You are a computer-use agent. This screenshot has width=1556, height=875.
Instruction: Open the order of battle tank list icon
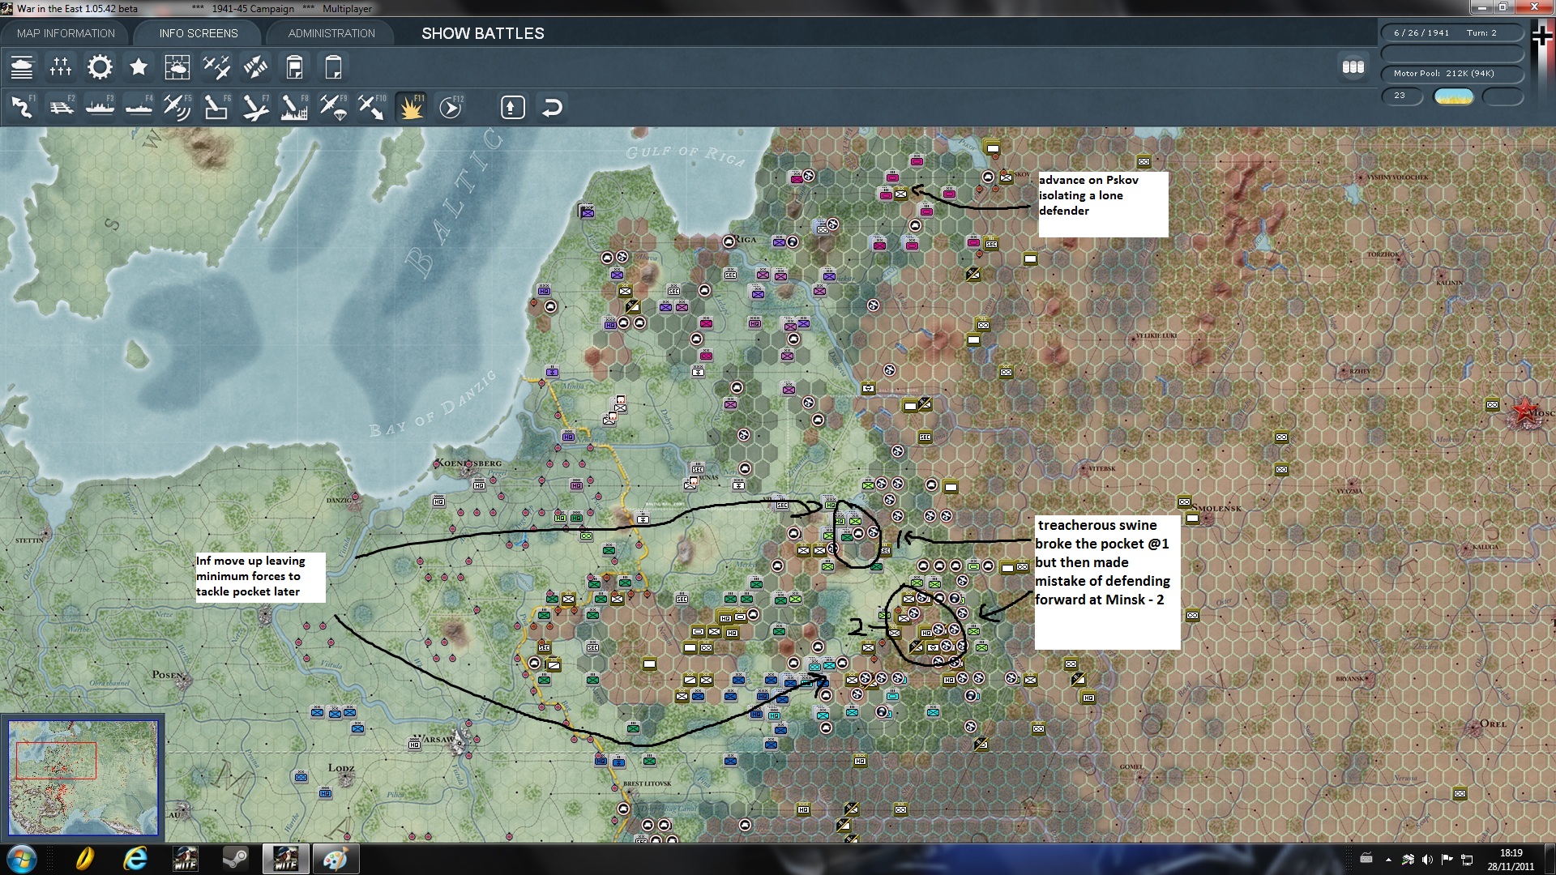[22, 67]
